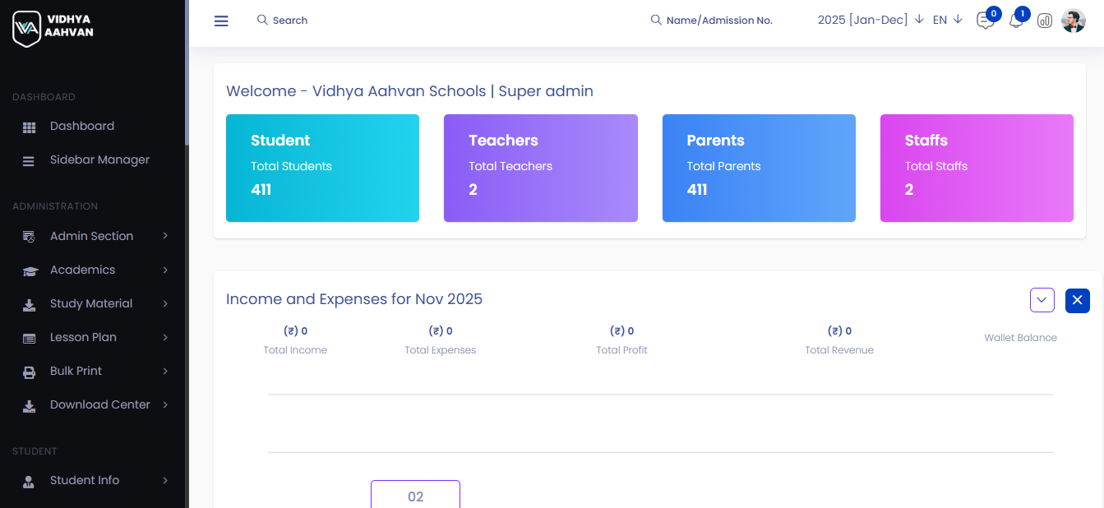
Task: Select the 2025 [Jan-Dec] session dropdown
Action: (x=871, y=20)
